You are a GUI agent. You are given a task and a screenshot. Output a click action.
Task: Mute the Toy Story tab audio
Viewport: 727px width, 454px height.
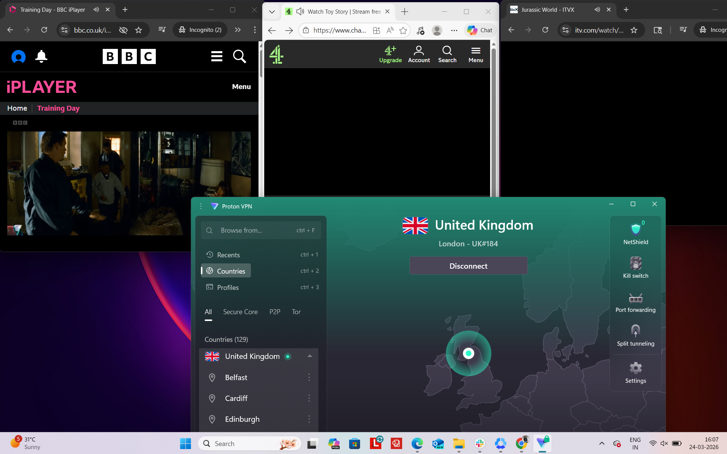[300, 11]
